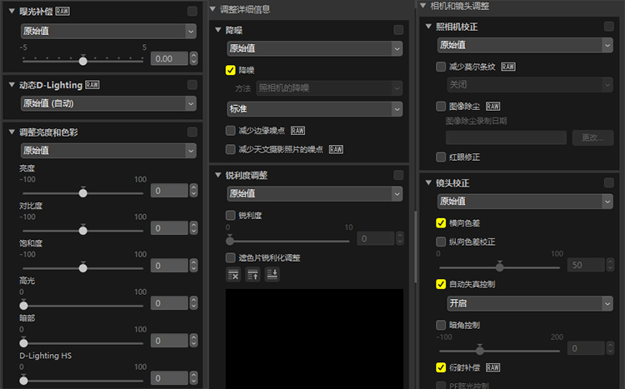The width and height of the screenshot is (625, 389).
Task: Uncheck 衍射补偿 checkbox
Action: (x=441, y=367)
